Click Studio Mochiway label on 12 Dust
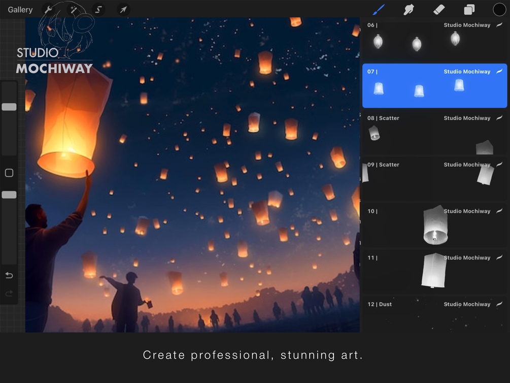510x383 pixels. [x=467, y=304]
